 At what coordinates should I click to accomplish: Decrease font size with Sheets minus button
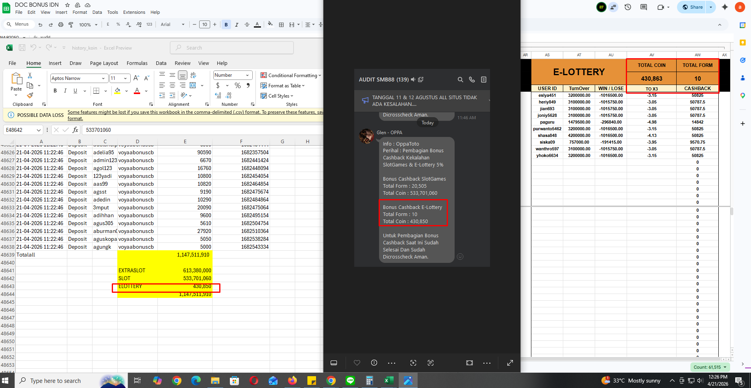tap(194, 24)
